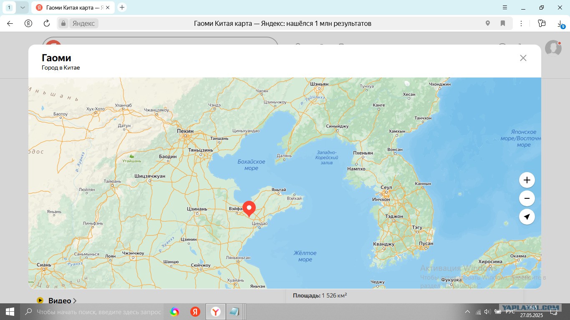The image size is (570, 320).
Task: Open the downloads panel with badge 9
Action: (560, 24)
